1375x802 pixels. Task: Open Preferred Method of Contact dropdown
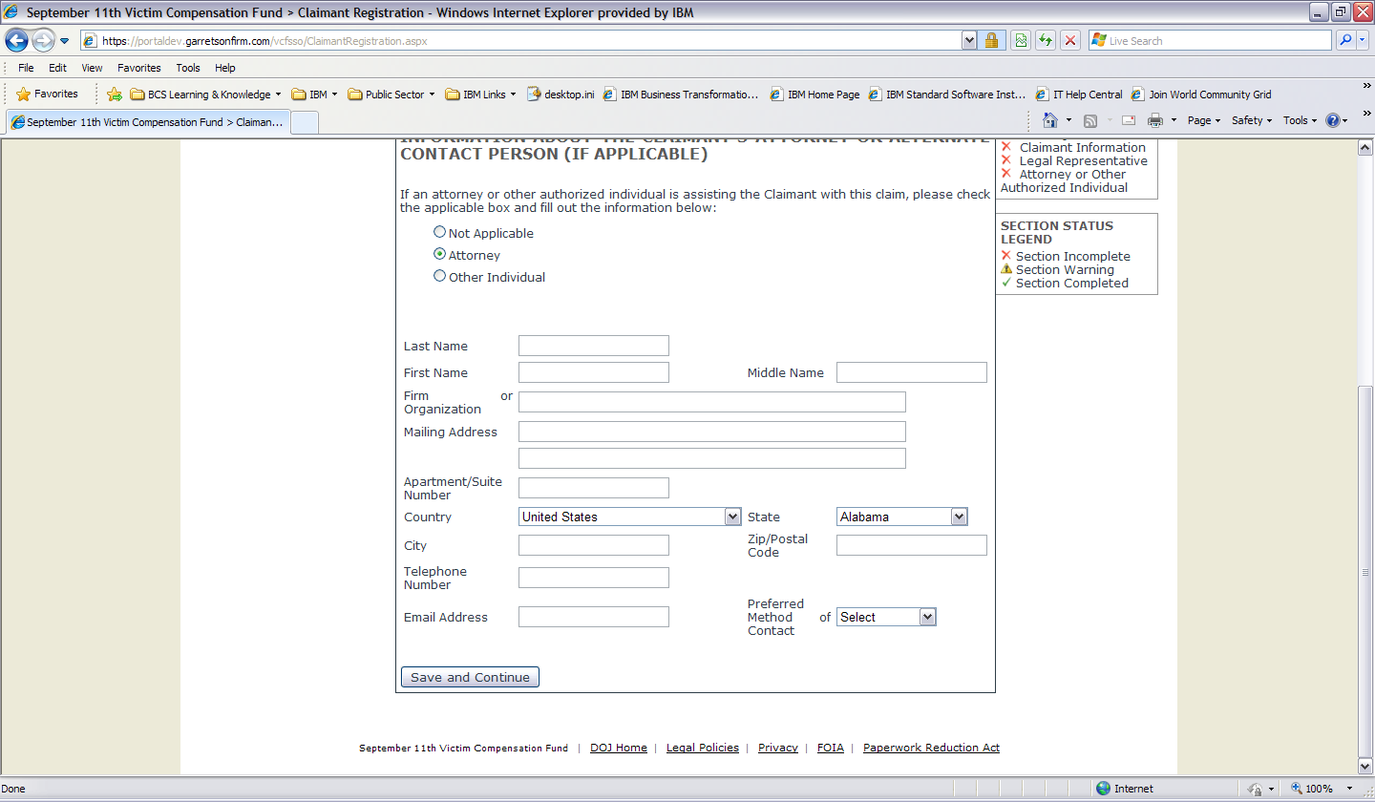point(927,617)
